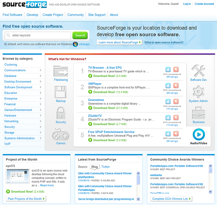Open Complete CCA Winners List
Screen dimensions: 217x205
171,199
